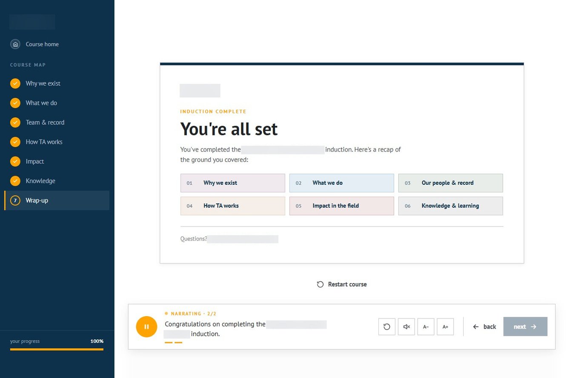Click checkmark icon beside Knowledge
The image size is (567, 378).
coord(15,181)
